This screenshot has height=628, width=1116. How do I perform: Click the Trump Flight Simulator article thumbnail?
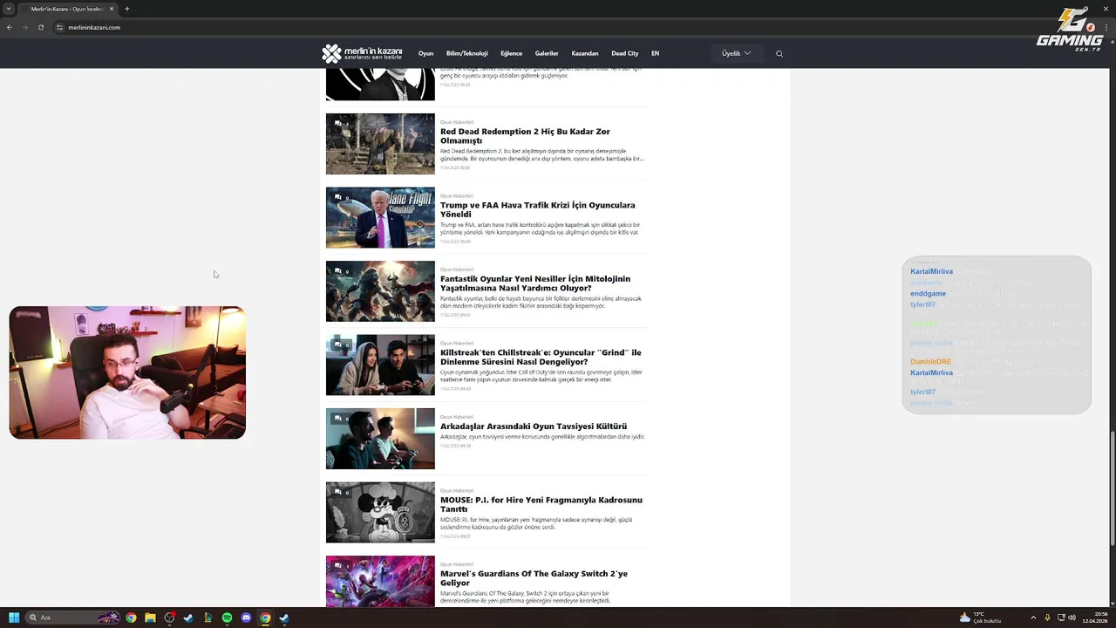(380, 217)
